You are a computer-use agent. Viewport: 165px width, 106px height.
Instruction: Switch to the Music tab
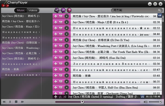click(x=21, y=10)
